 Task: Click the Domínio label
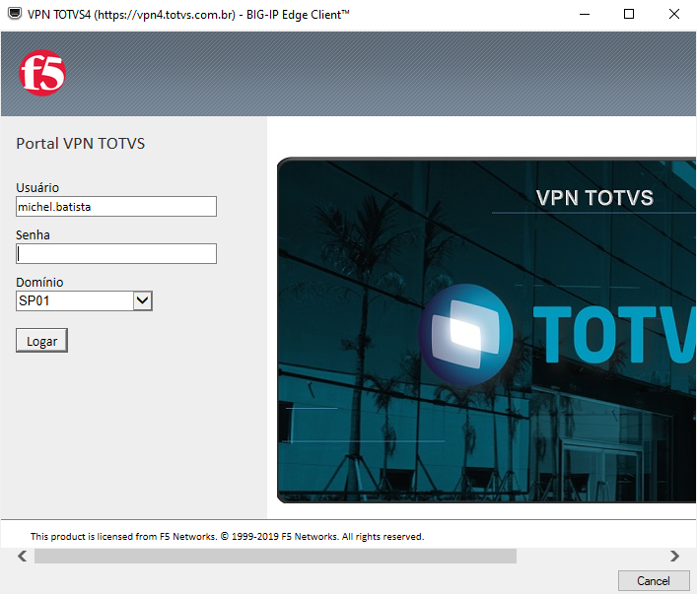click(x=39, y=282)
